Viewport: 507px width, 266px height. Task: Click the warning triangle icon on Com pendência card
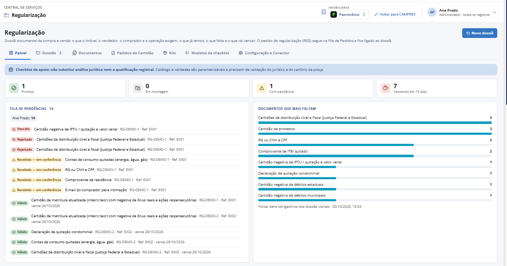point(261,88)
